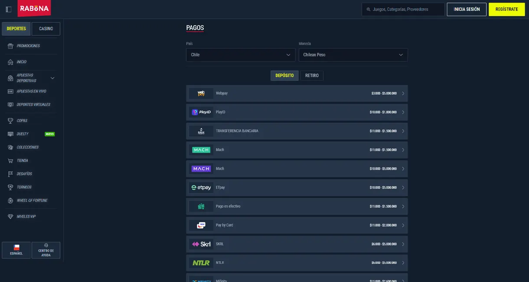Viewport: 529px width, 282px height.
Task: Click the PlayID logo
Action: (201, 112)
